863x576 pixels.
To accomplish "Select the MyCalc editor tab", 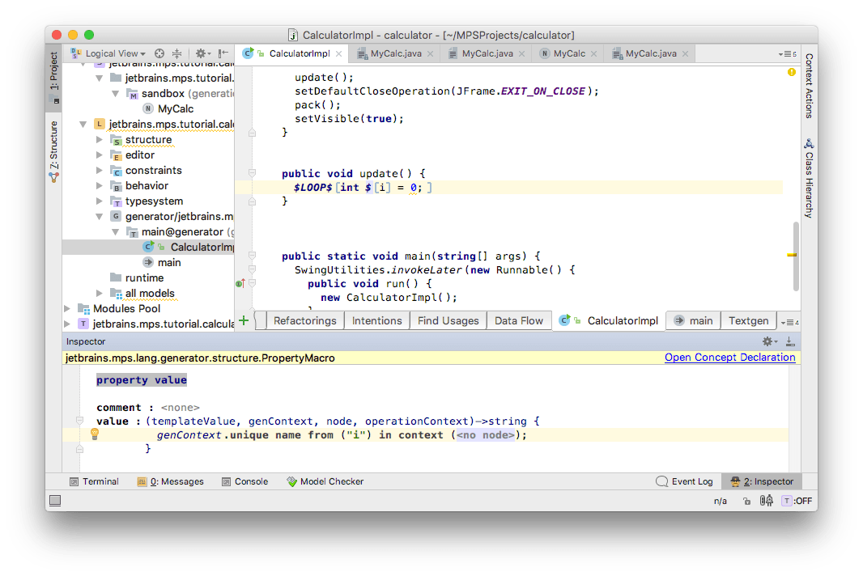I will pos(569,53).
